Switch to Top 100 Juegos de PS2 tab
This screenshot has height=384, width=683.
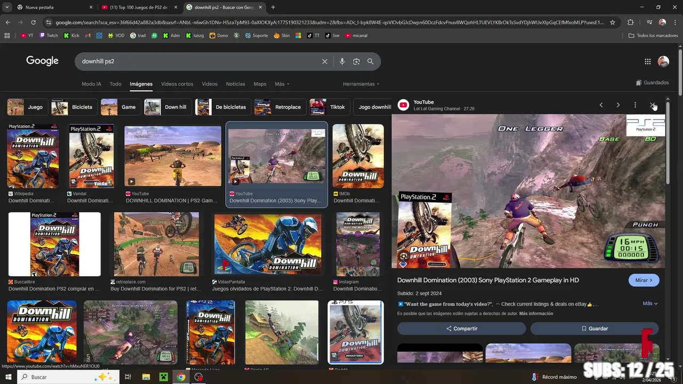click(139, 7)
